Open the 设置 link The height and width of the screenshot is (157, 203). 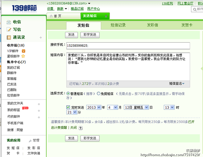(50, 9)
